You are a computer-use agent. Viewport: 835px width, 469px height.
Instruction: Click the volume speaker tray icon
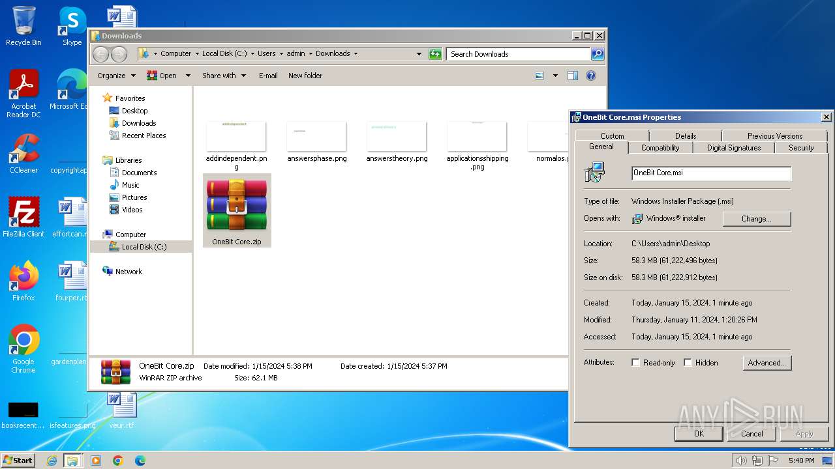click(742, 461)
